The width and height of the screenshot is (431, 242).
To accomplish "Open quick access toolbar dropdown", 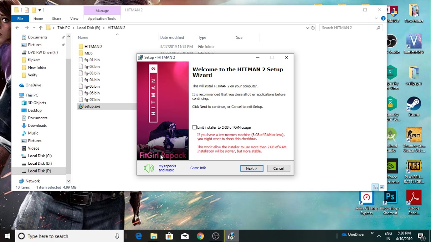I will (x=39, y=10).
